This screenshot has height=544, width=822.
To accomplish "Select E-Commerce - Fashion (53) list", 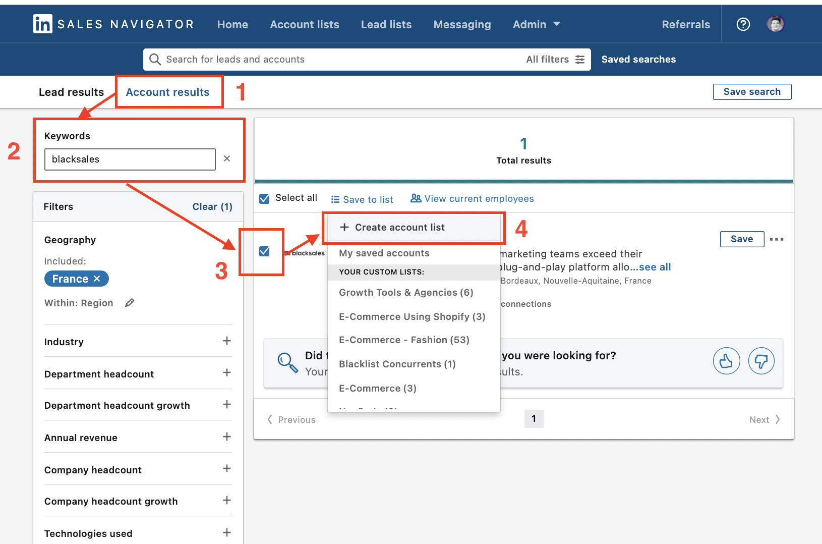I will 404,340.
